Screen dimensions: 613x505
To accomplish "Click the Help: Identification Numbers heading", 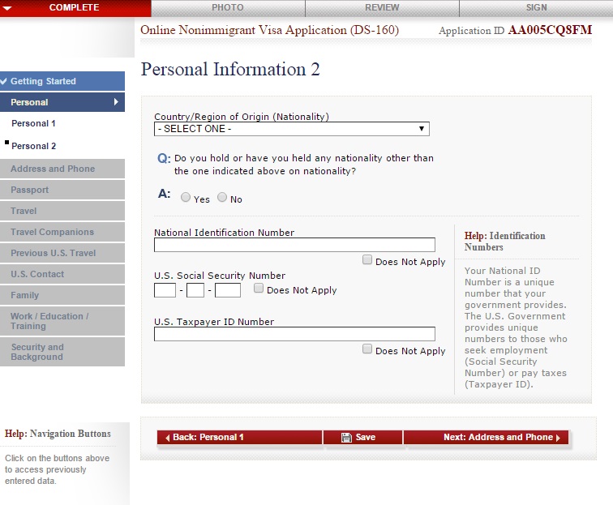I will tap(504, 242).
